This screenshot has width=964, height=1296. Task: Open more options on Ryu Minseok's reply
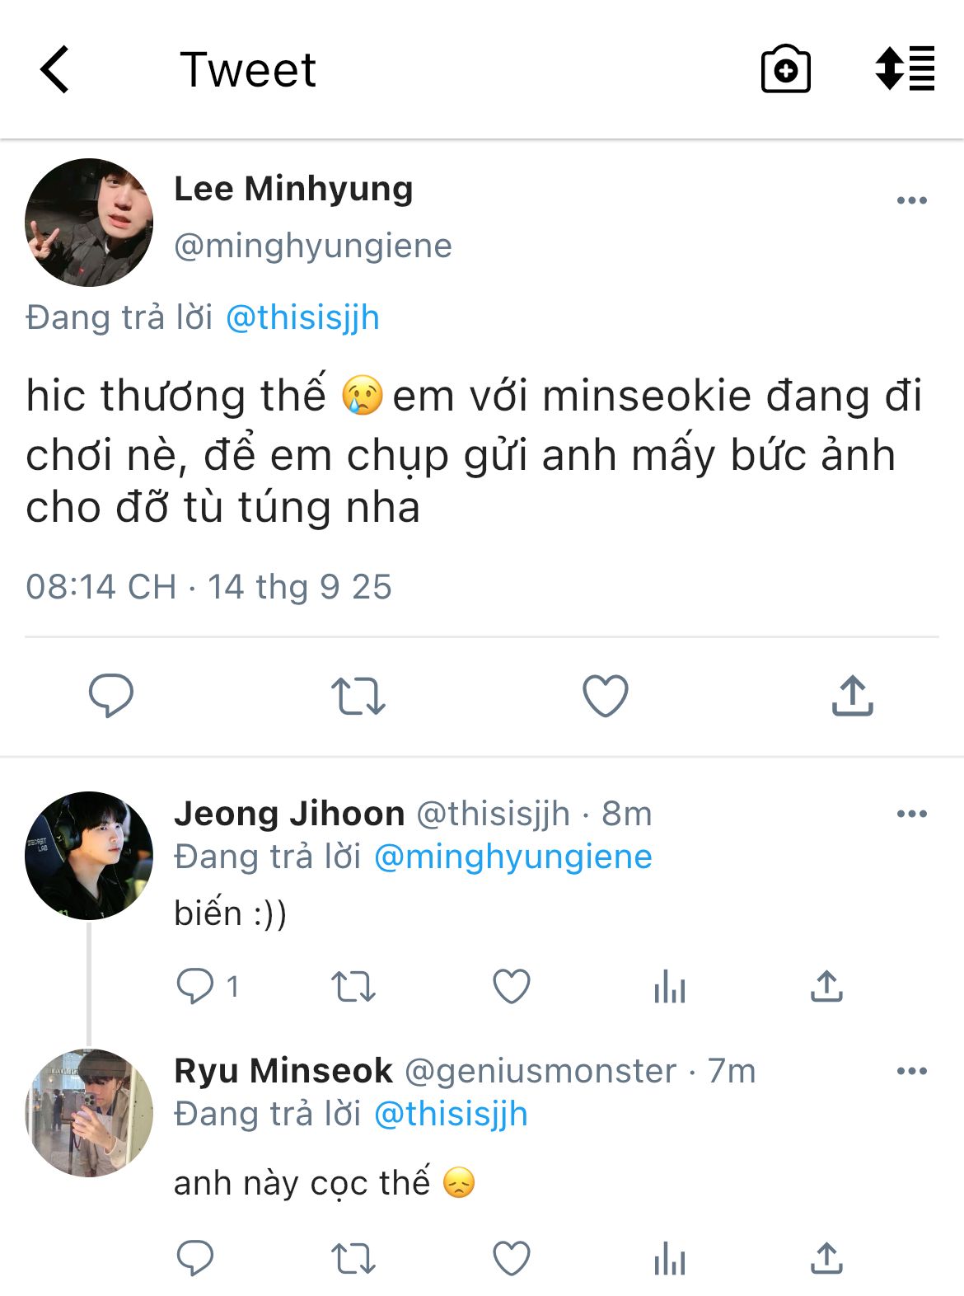tap(911, 1071)
